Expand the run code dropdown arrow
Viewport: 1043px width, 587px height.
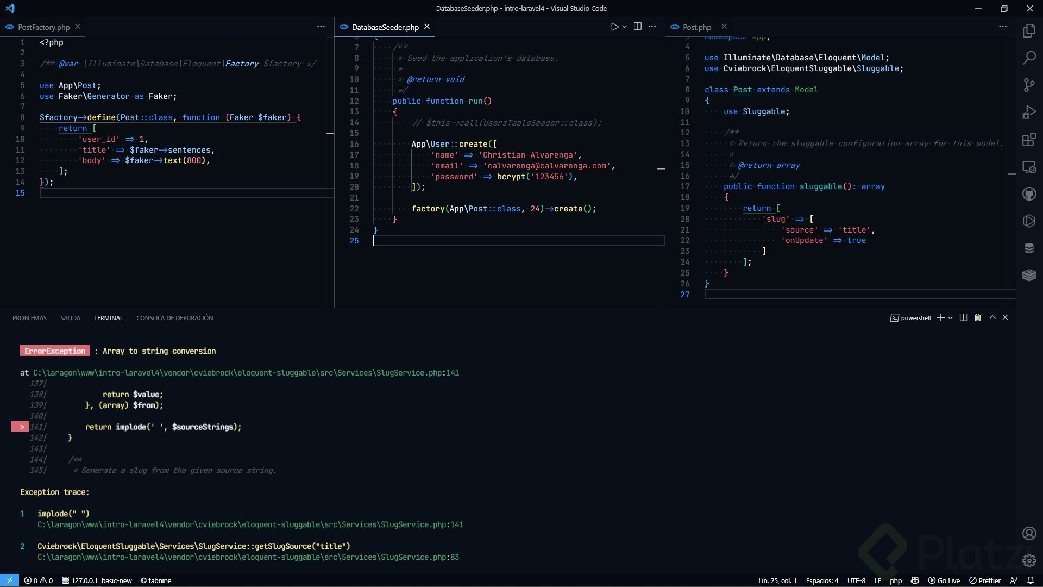tap(625, 27)
